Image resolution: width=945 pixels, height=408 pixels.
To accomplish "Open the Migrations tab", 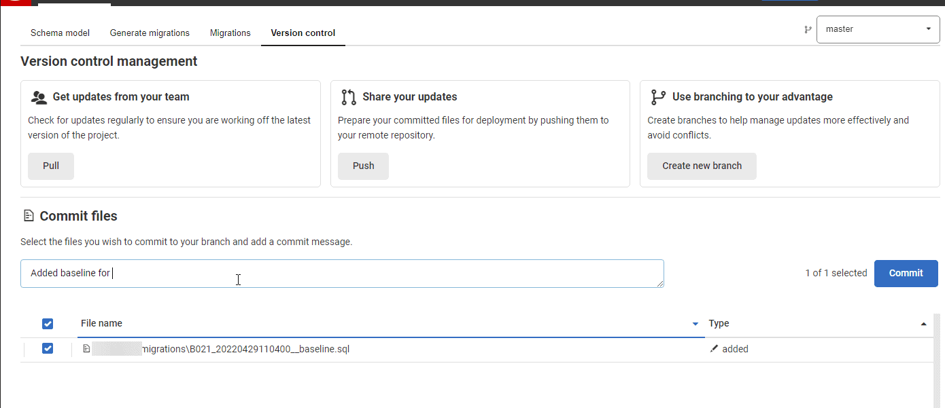I will (230, 33).
